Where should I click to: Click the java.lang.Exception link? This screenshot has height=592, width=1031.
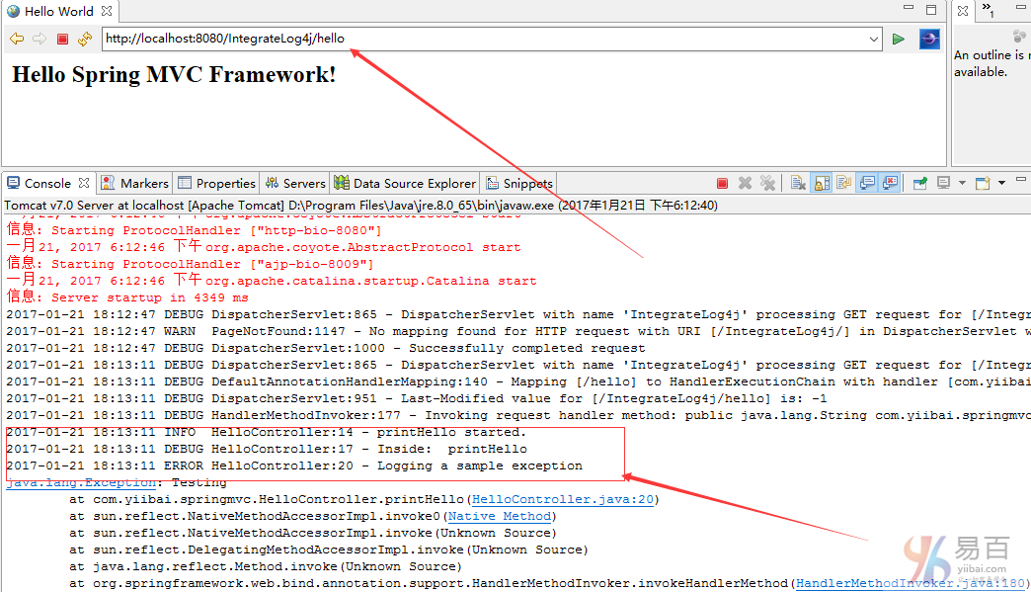[x=81, y=482]
